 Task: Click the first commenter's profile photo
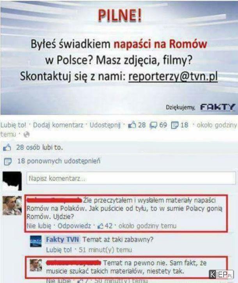pyautogui.click(x=12, y=206)
